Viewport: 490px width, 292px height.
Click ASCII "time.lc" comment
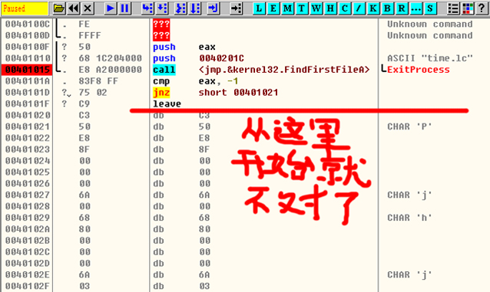point(430,58)
